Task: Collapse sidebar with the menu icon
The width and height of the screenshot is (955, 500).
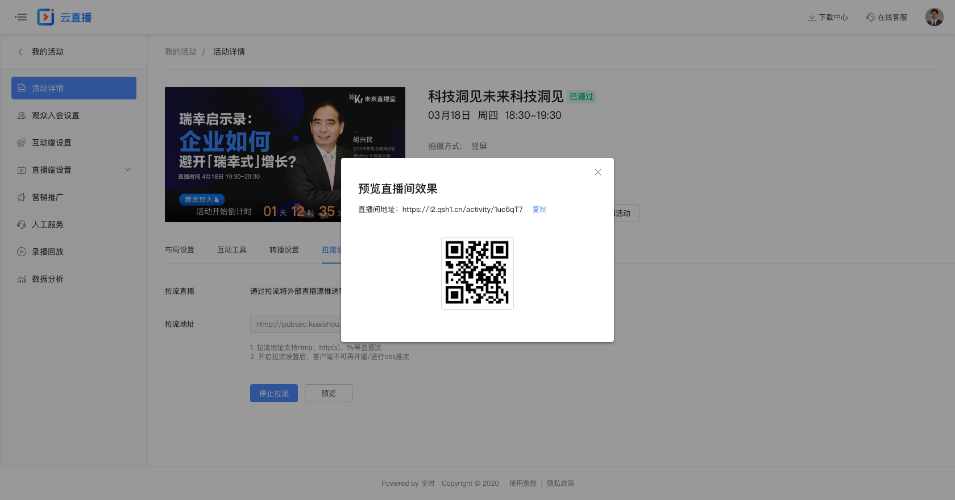Action: tap(21, 17)
